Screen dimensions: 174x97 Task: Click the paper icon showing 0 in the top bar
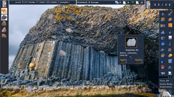coord(125,2)
